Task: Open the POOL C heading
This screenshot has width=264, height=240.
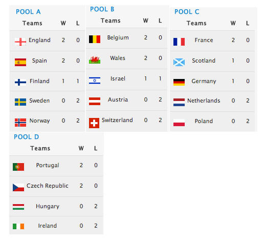Action: [x=187, y=12]
